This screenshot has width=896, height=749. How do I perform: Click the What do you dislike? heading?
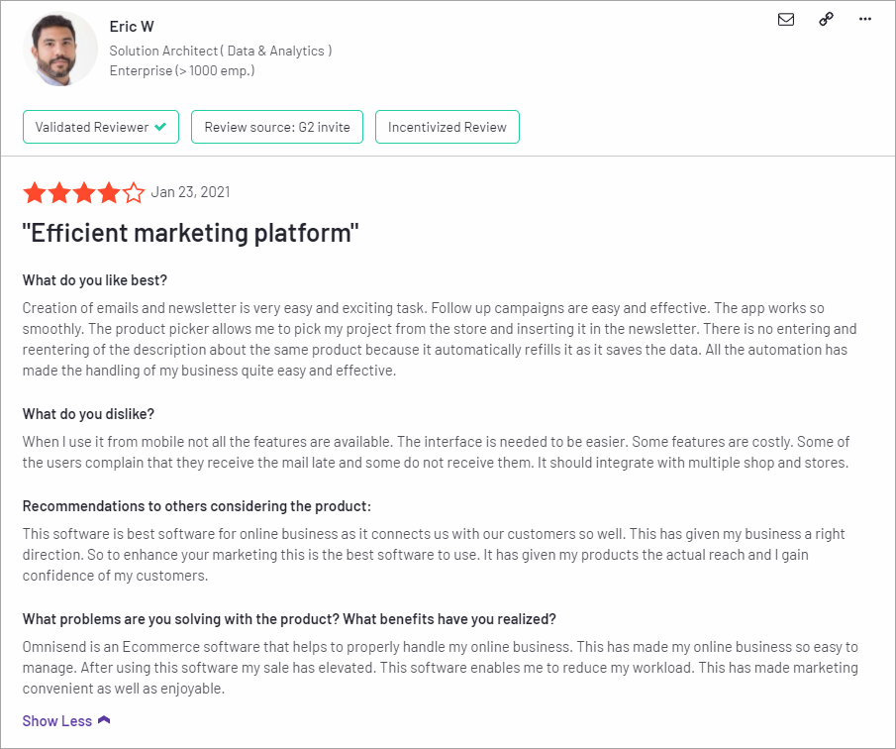(88, 414)
